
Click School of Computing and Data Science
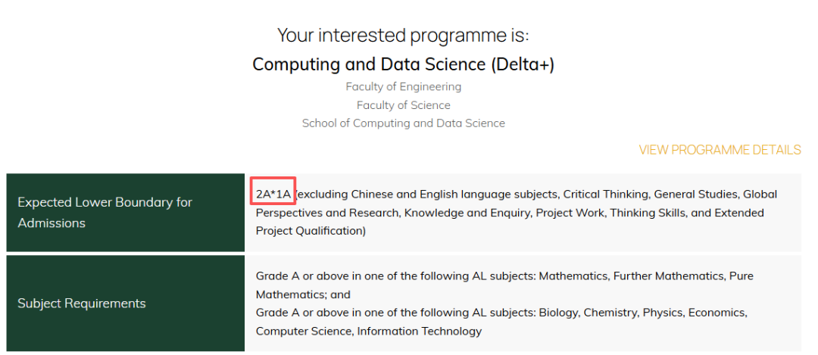coord(403,123)
